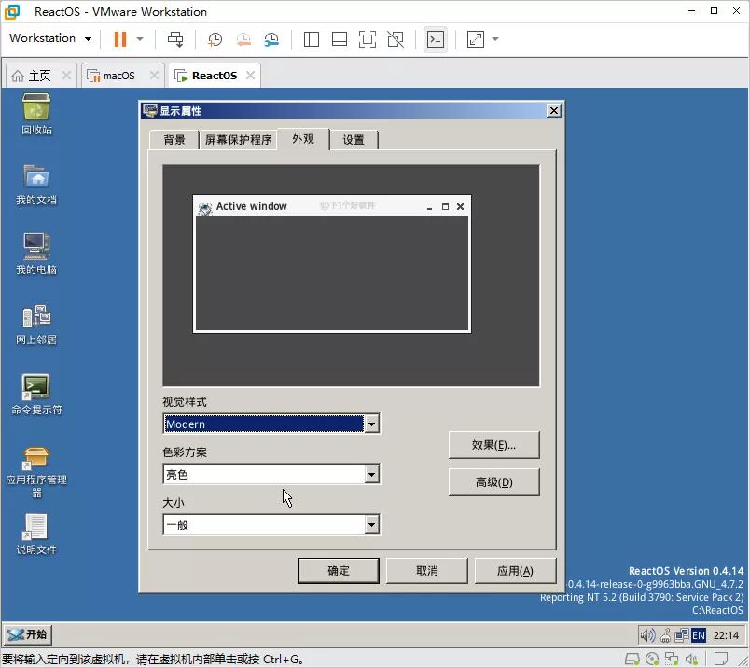Open the 大小 dropdown showing 一般
The image size is (750, 668).
tap(371, 524)
